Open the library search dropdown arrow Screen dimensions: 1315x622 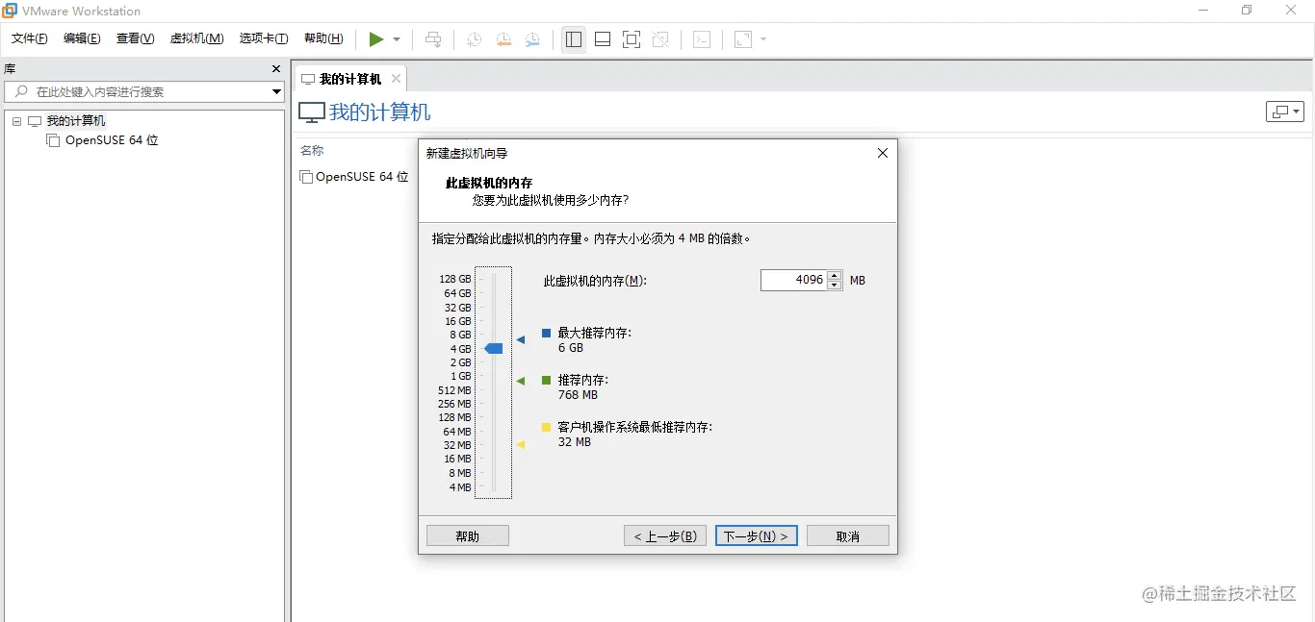click(x=276, y=91)
